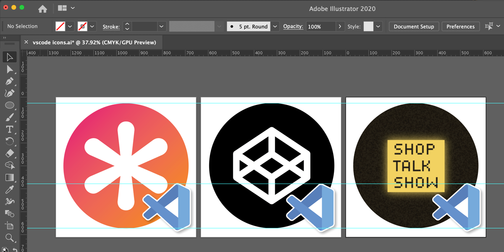Open the Style dropdown arrow

pyautogui.click(x=378, y=26)
